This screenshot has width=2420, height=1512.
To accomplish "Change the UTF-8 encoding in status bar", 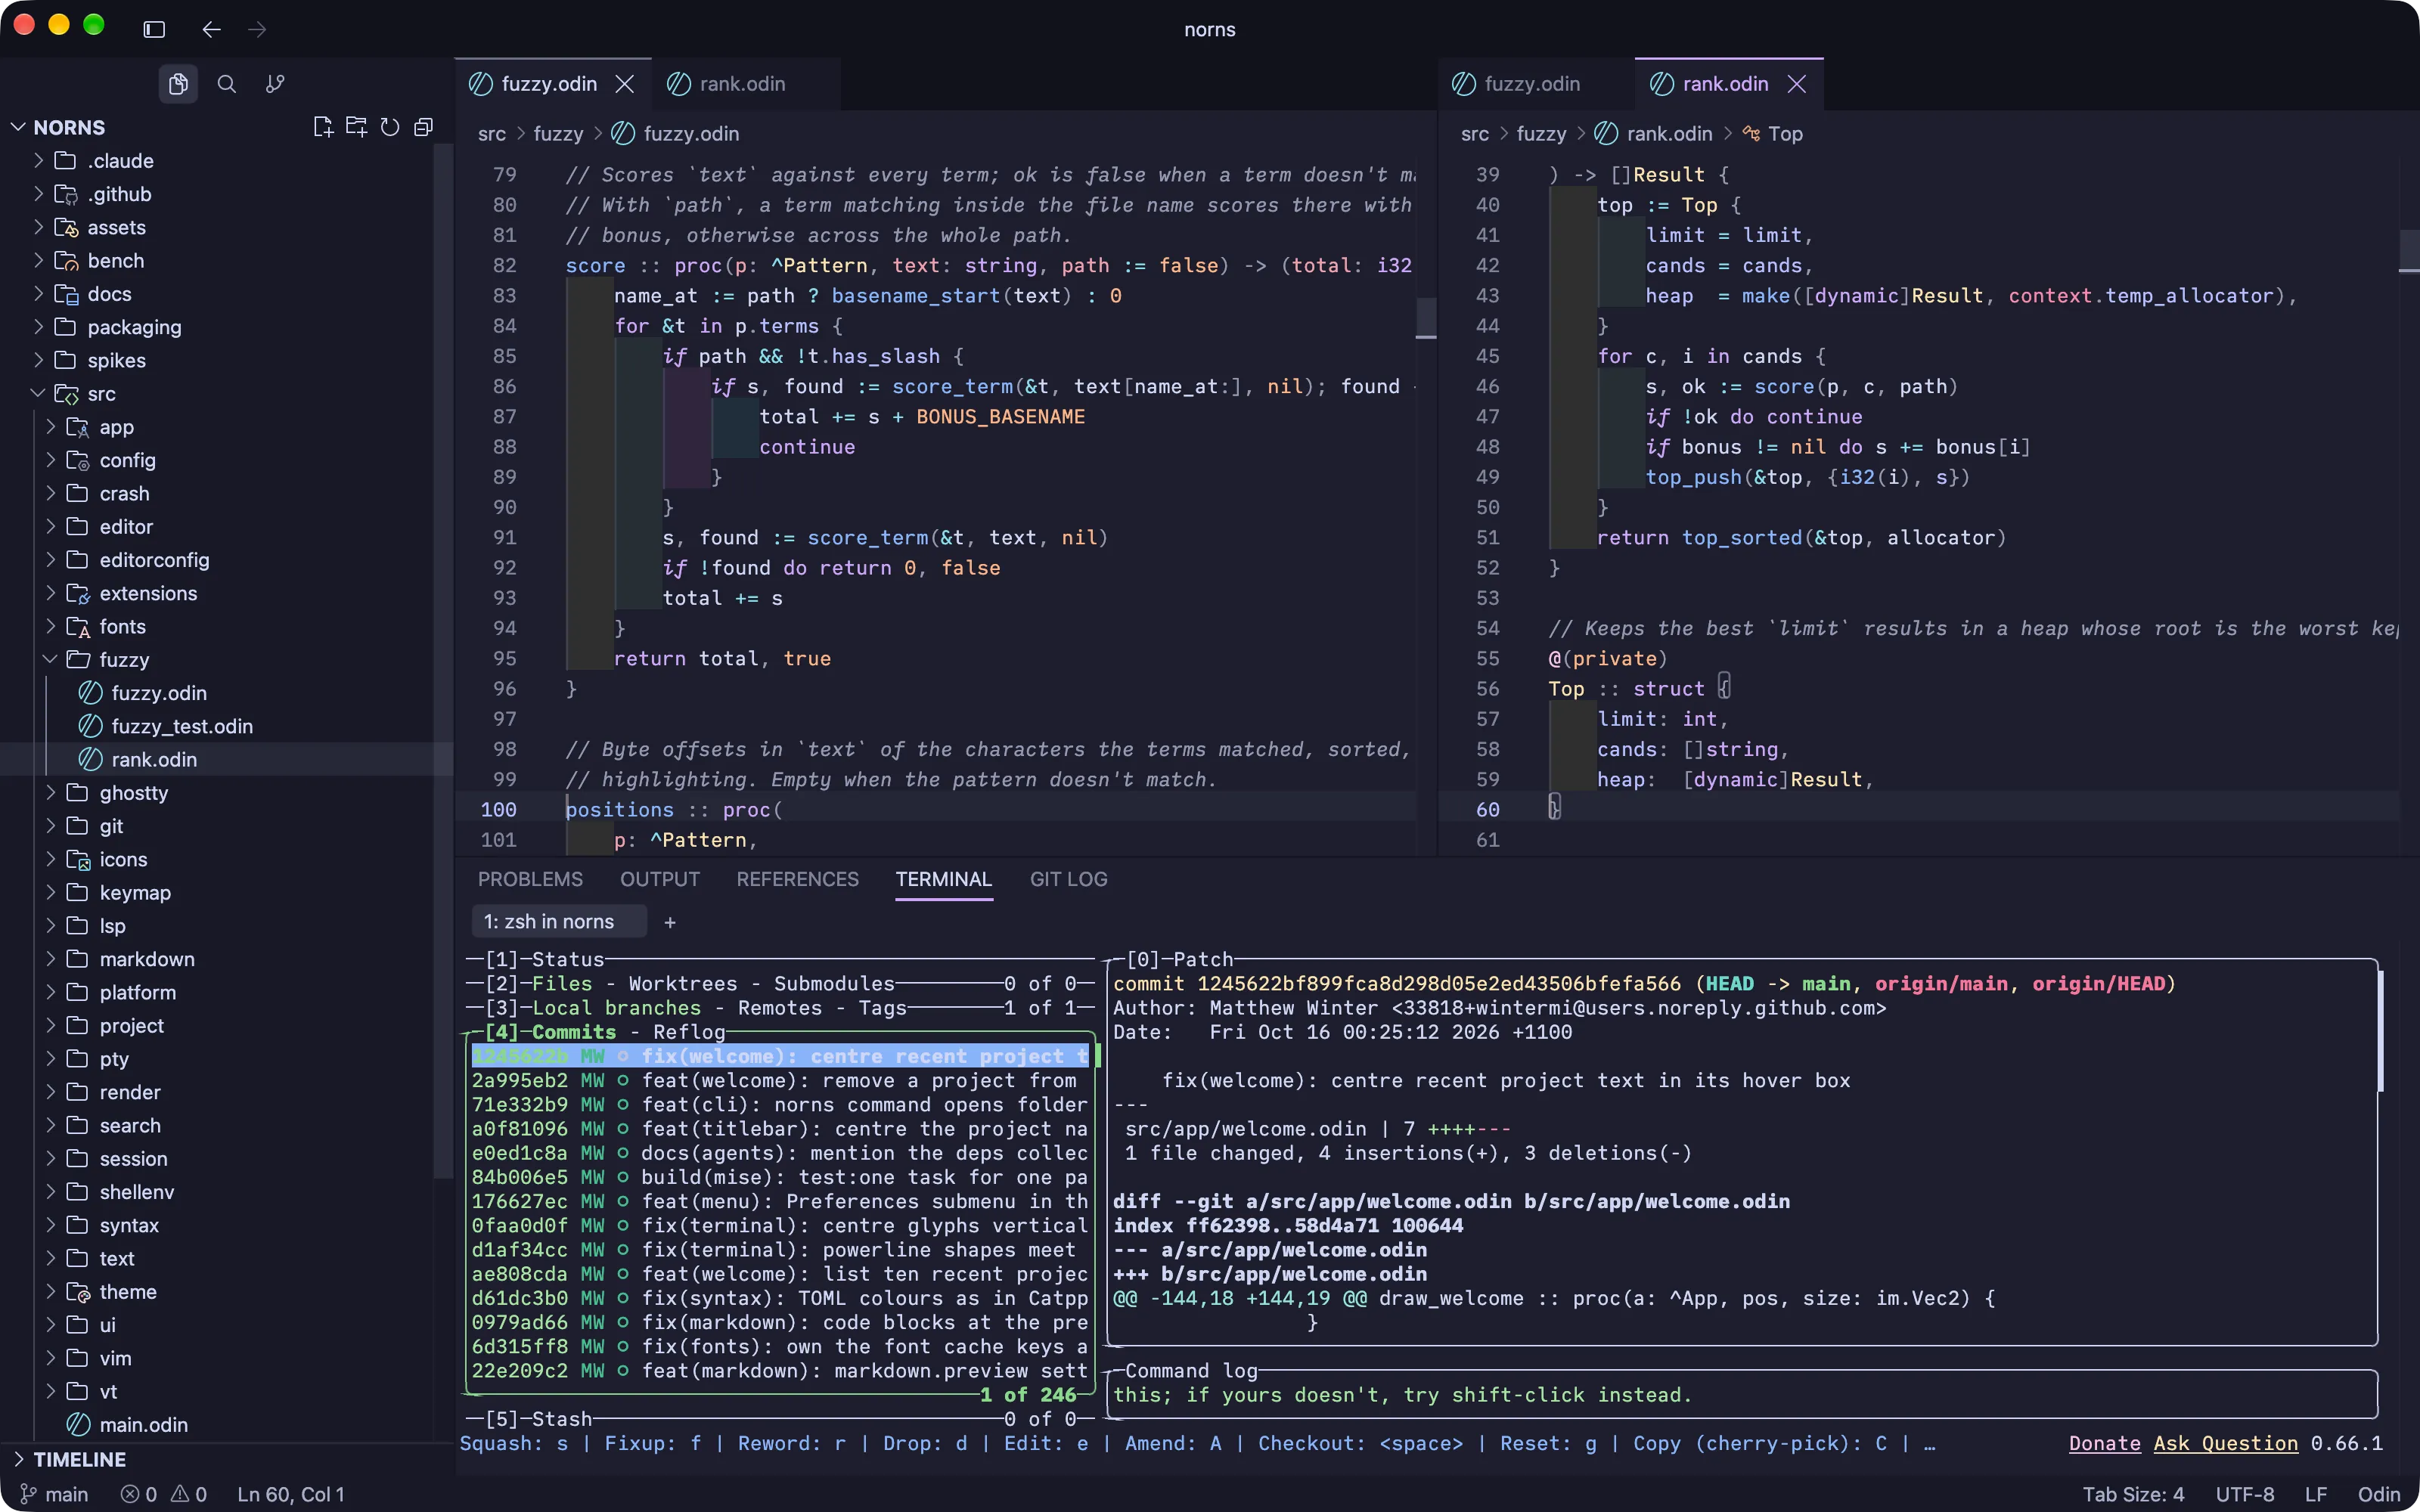I will pyautogui.click(x=2245, y=1494).
